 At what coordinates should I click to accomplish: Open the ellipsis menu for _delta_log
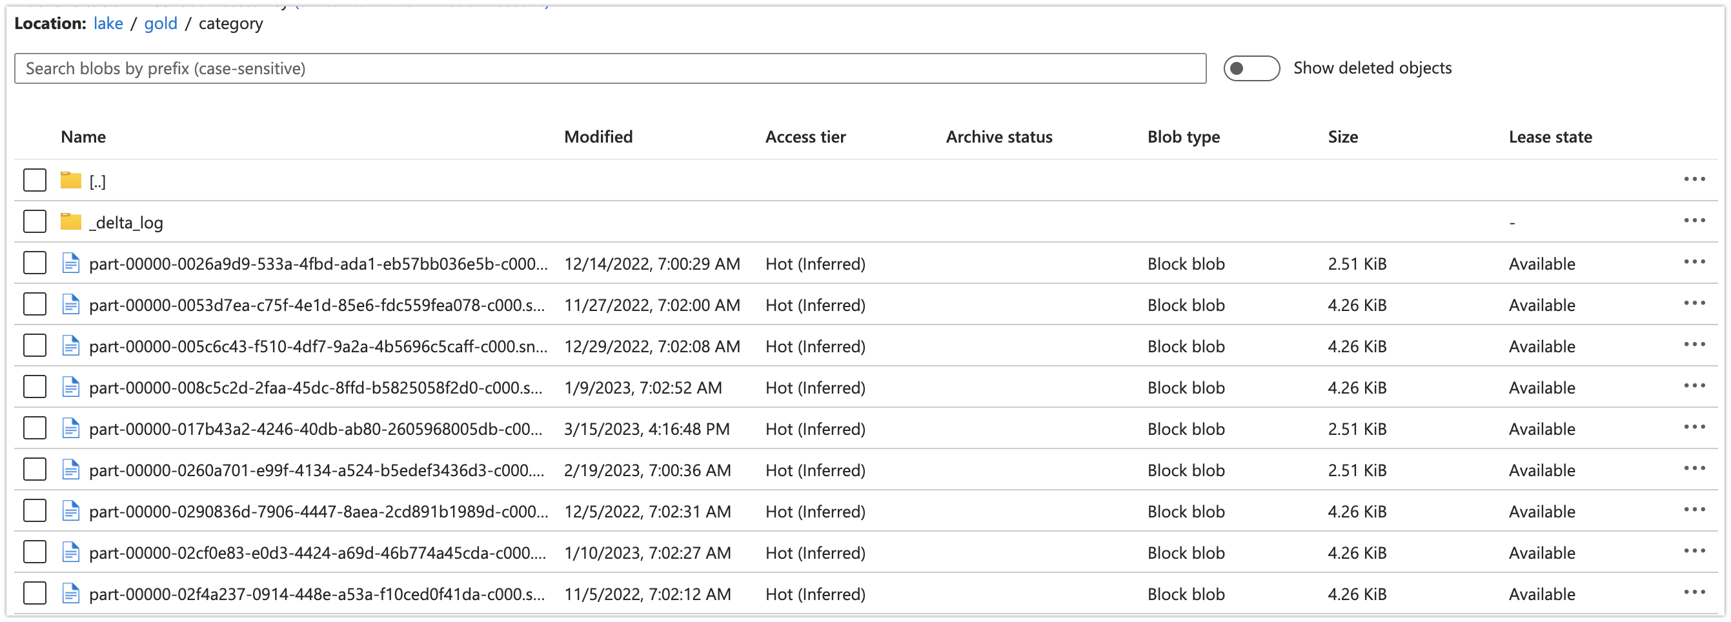click(1696, 220)
